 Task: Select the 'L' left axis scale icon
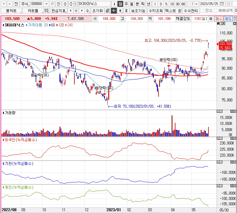point(218,23)
